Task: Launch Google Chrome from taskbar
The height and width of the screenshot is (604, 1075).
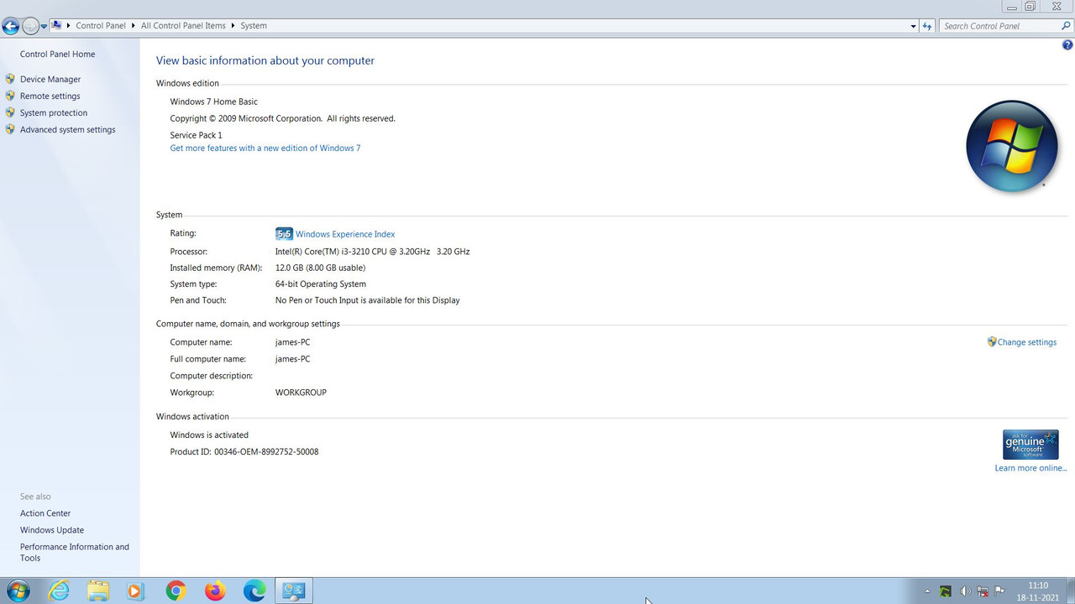Action: 176,591
